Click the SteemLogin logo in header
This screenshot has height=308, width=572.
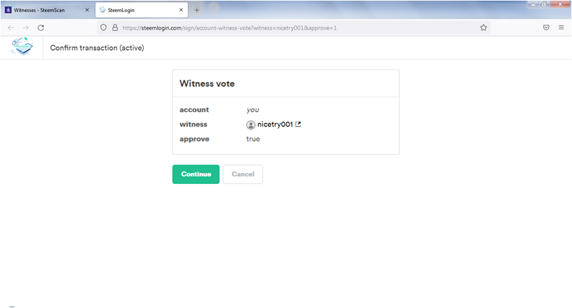coord(22,47)
